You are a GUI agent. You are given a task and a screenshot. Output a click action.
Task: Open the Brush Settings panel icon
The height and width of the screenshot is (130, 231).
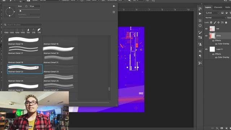click(200, 37)
